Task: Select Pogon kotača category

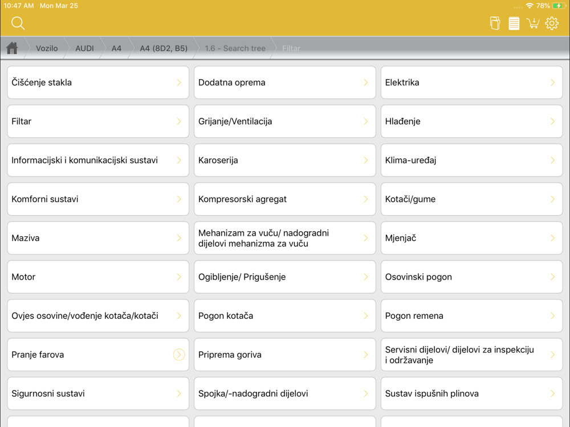Action: pyautogui.click(x=284, y=315)
